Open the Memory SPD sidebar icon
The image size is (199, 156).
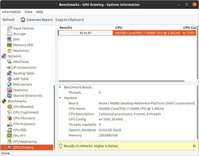click(9, 45)
